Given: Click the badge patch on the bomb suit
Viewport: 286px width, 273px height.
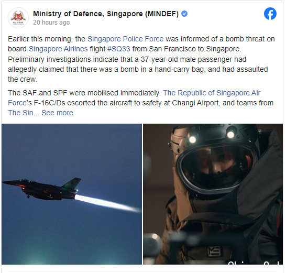Looking at the screenshot, I should (215, 252).
